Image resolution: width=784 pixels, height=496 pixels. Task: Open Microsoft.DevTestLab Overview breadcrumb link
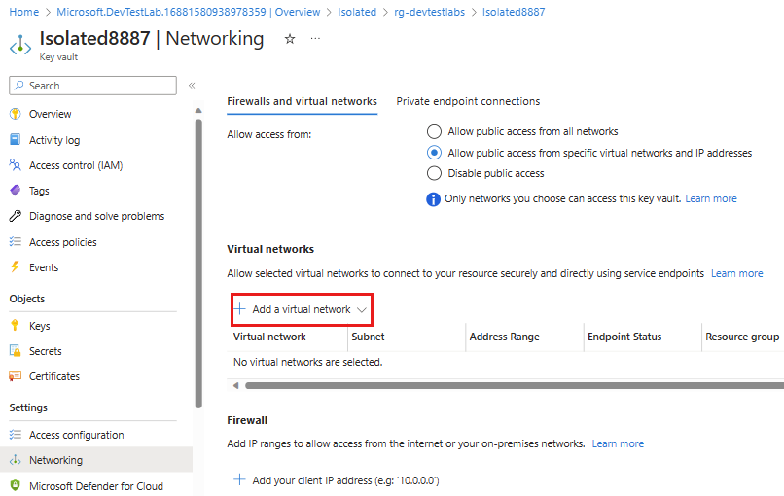point(188,12)
